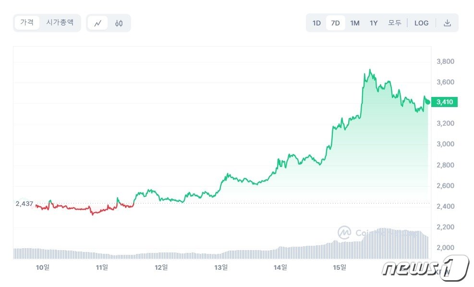The height and width of the screenshot is (287, 474).
Task: Click the green endpoint dot on price line
Action: (x=427, y=101)
